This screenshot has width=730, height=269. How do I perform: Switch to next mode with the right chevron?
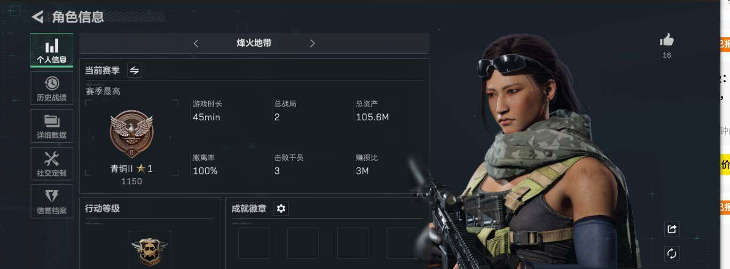pyautogui.click(x=312, y=43)
